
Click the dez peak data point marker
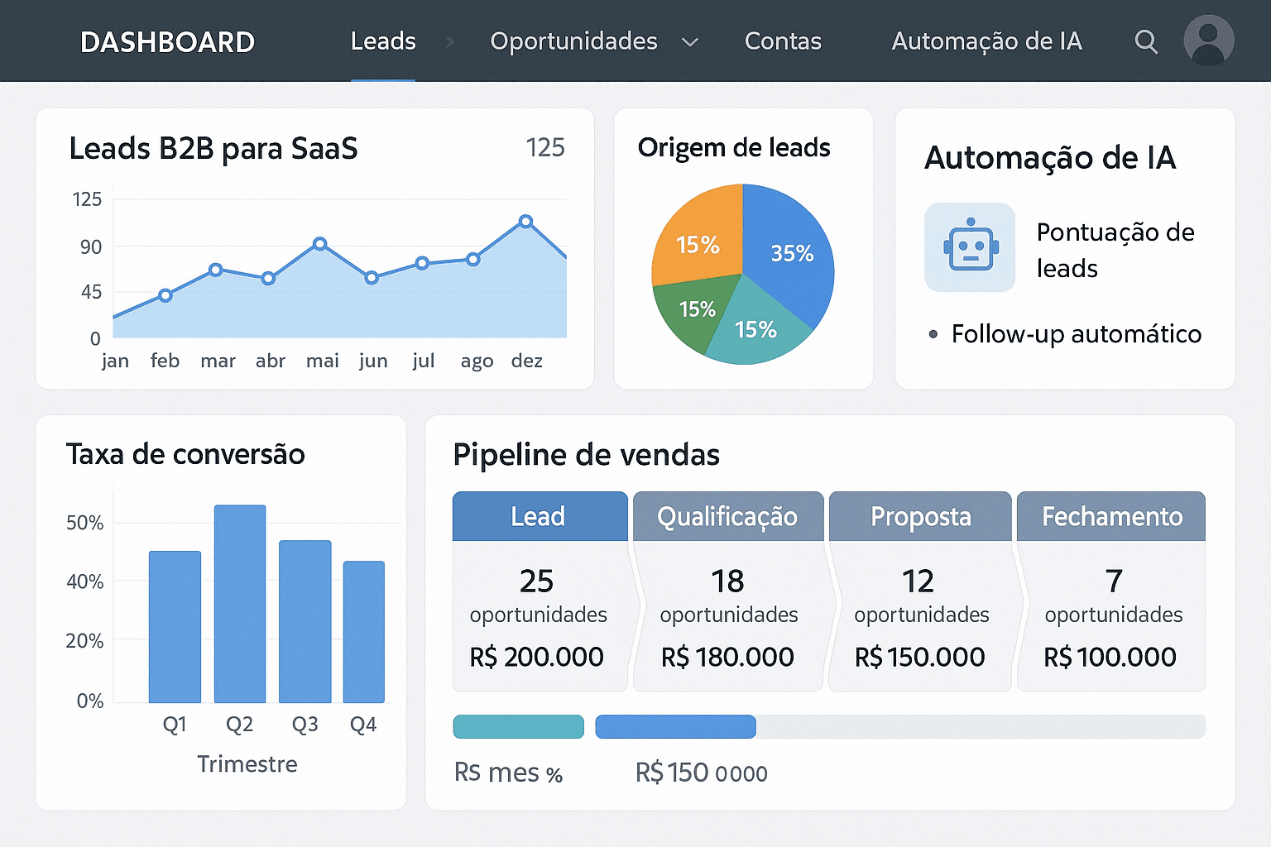[526, 220]
